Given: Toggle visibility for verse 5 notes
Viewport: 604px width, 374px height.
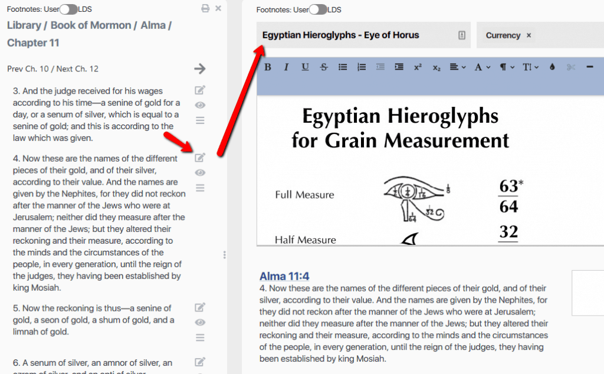Looking at the screenshot, I should coord(200,322).
